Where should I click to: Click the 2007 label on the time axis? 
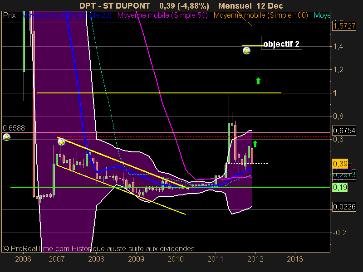tap(57, 259)
